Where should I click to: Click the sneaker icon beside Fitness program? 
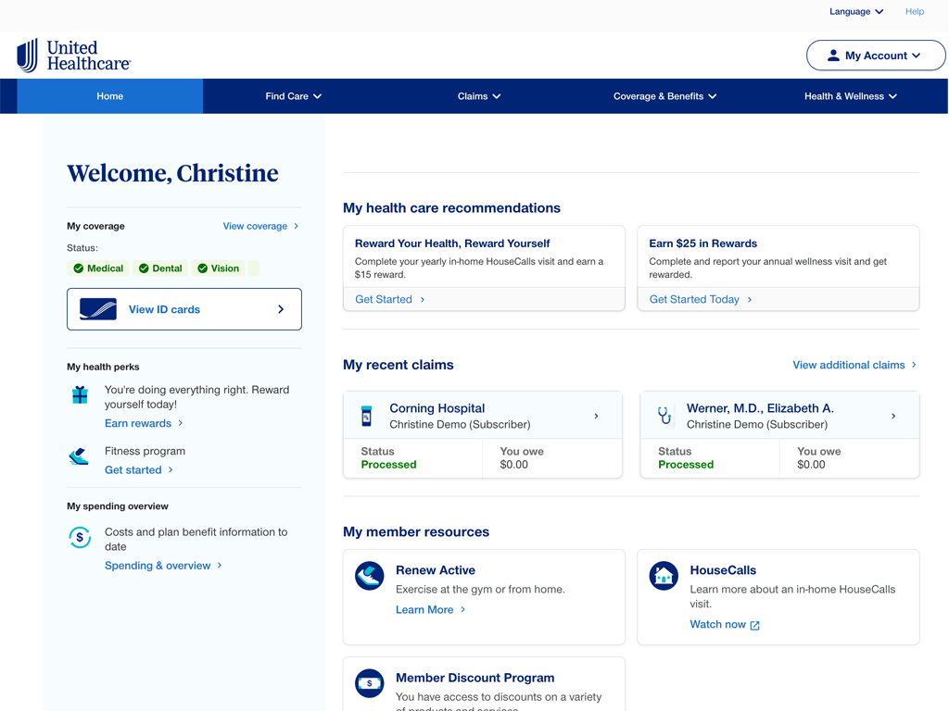click(79, 456)
